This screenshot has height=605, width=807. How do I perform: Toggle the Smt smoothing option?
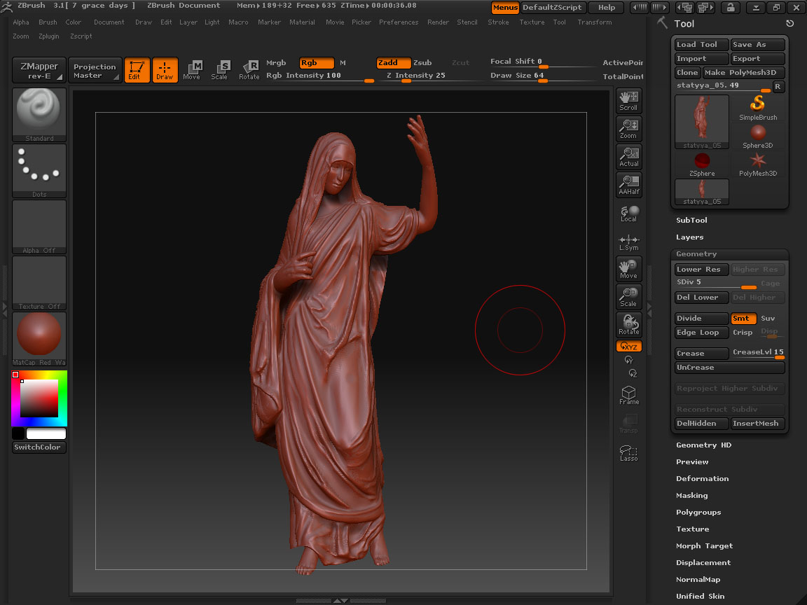(742, 319)
